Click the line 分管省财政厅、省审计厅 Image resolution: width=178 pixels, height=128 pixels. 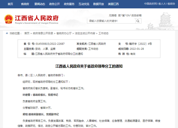pos(37,108)
